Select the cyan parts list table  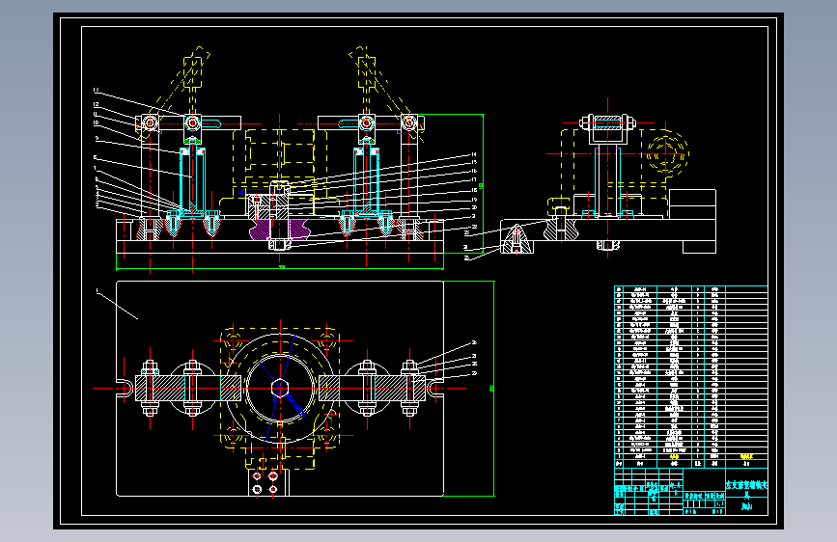point(690,372)
